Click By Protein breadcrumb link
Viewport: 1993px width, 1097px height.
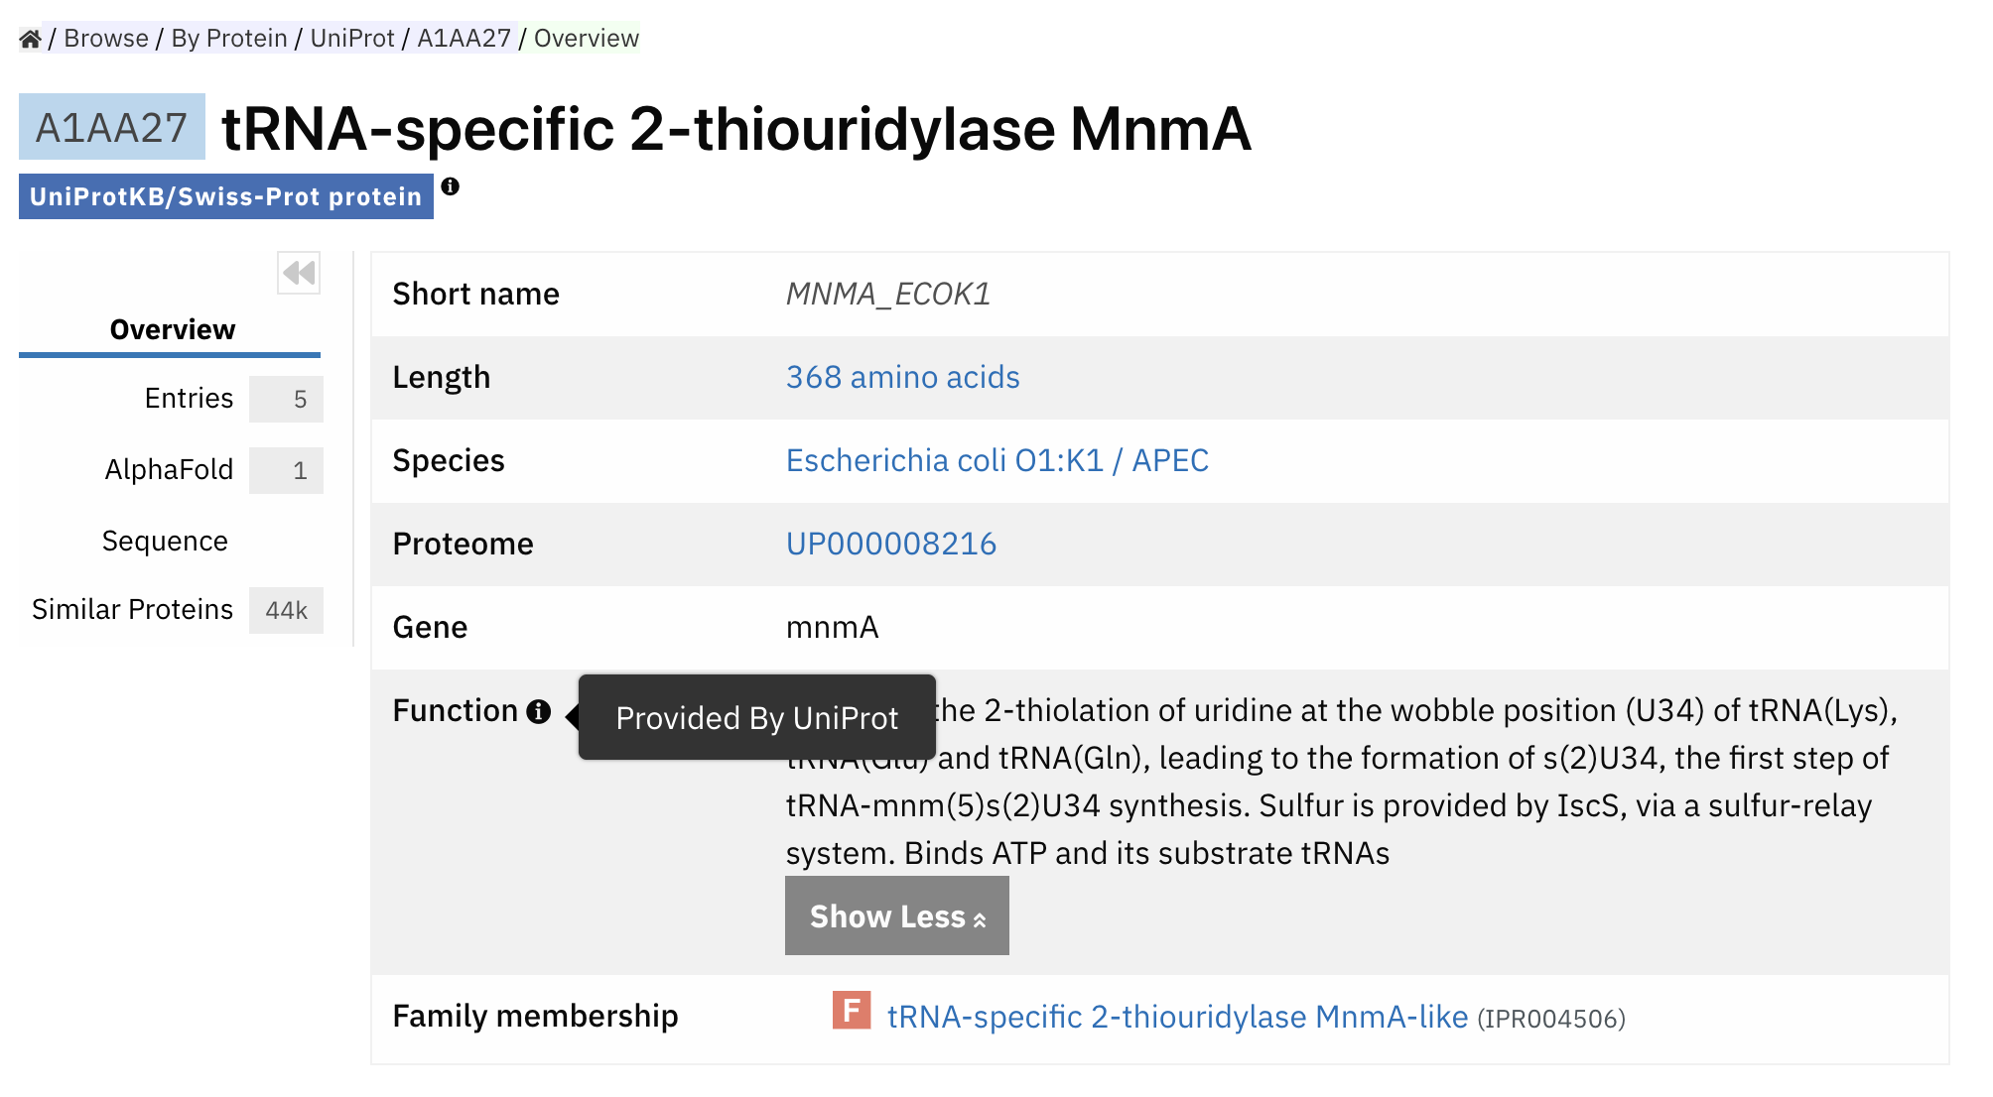point(229,39)
